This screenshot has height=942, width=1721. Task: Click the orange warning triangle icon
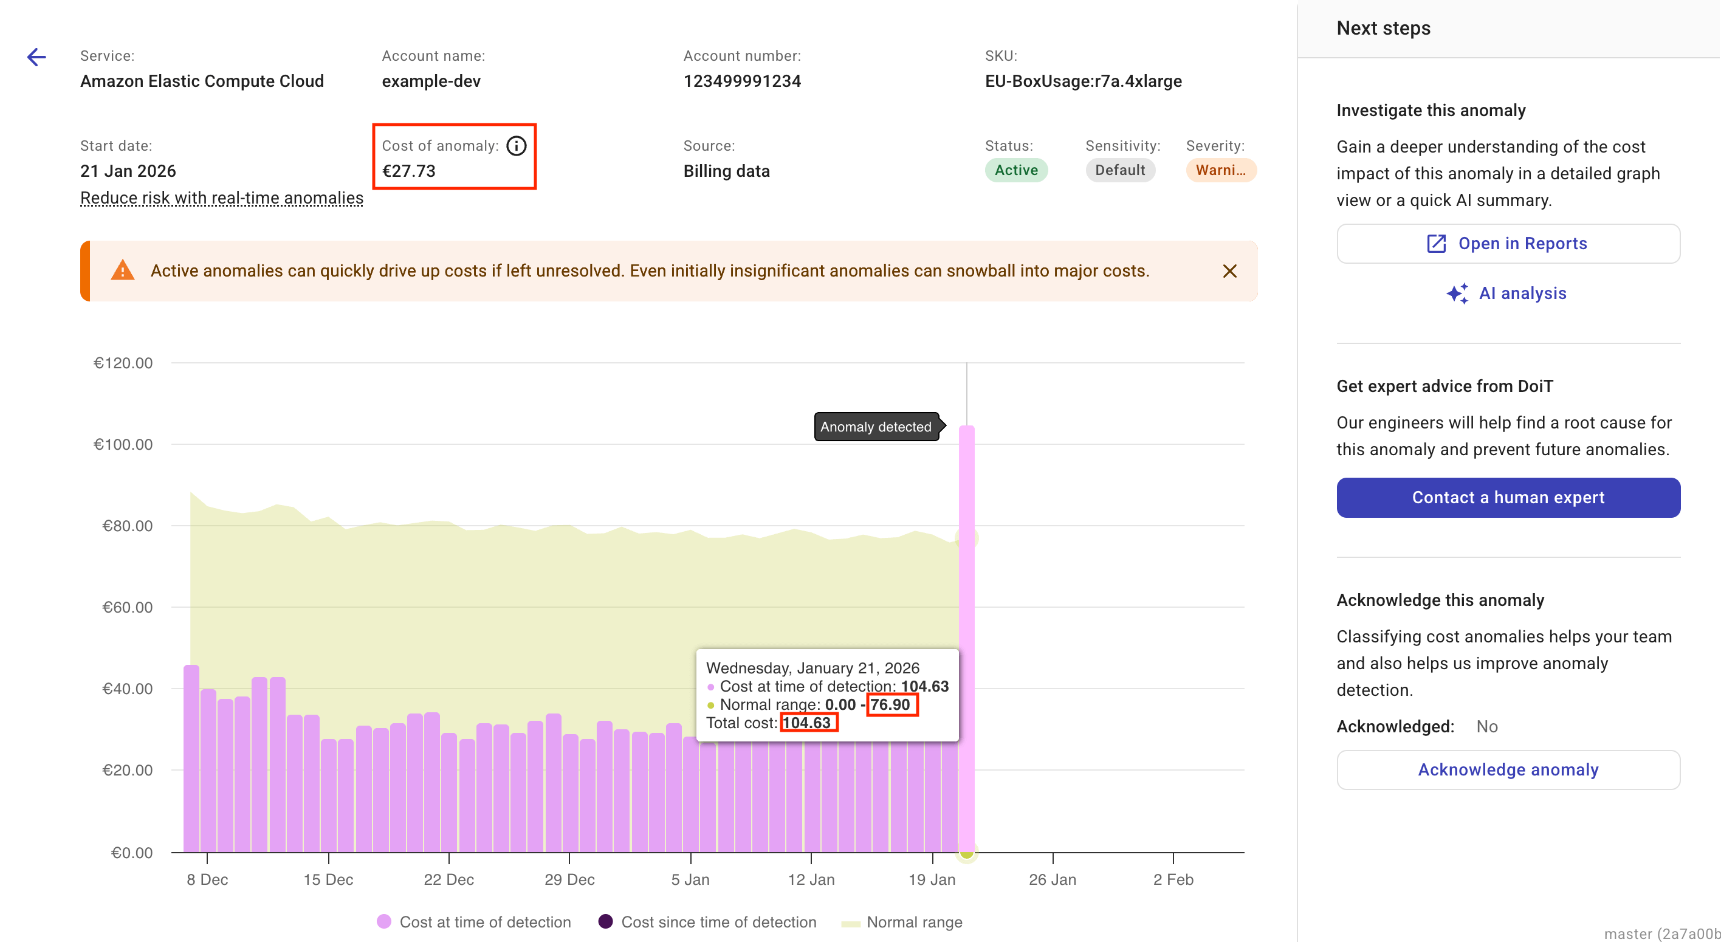[x=122, y=270]
